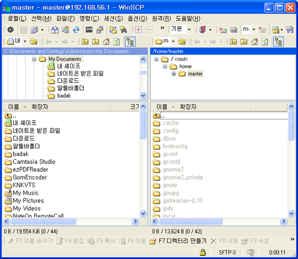
Task: Click the red plus Select Files icon
Action: (139, 30)
